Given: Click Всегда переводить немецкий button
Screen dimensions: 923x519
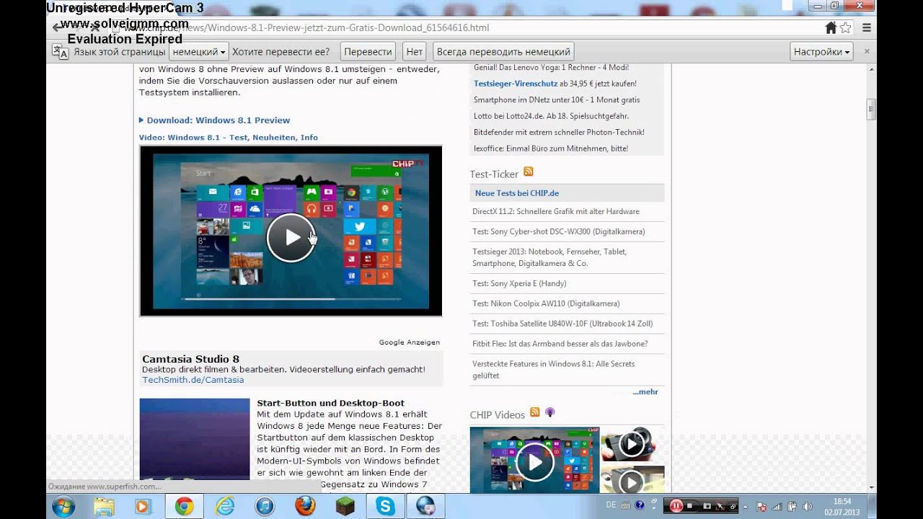Looking at the screenshot, I should [x=503, y=52].
